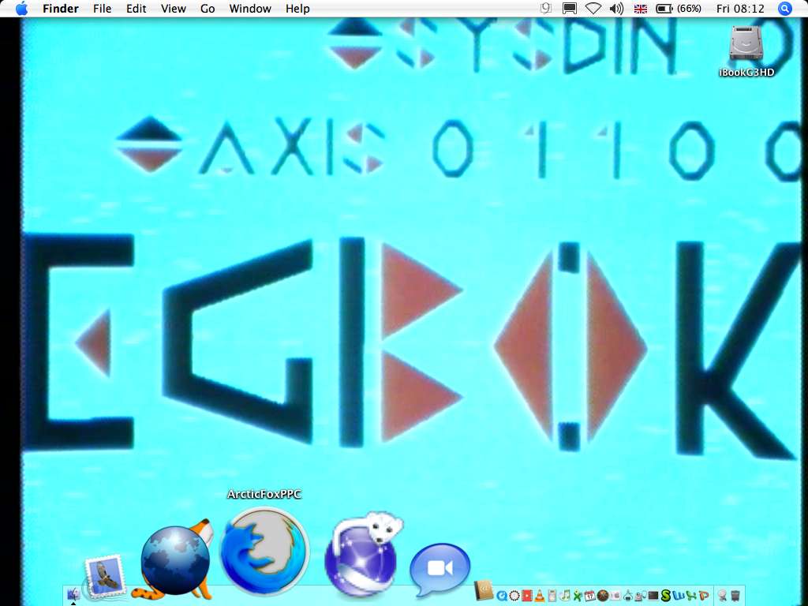
Task: Click the Spotlight search icon
Action: (x=785, y=9)
